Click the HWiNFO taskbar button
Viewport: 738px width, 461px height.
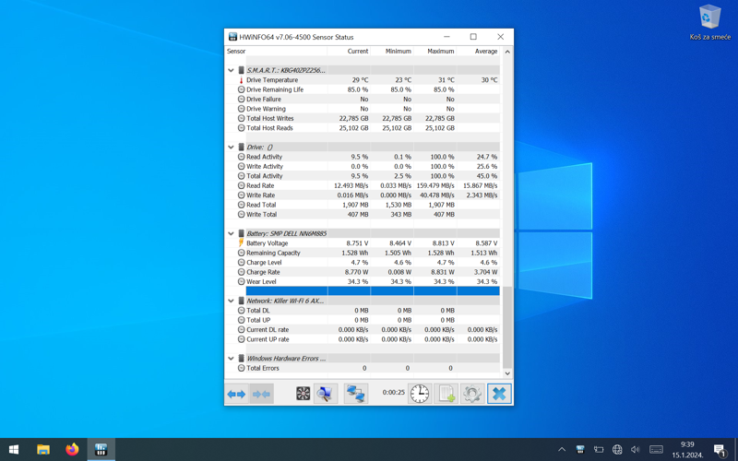[101, 450]
